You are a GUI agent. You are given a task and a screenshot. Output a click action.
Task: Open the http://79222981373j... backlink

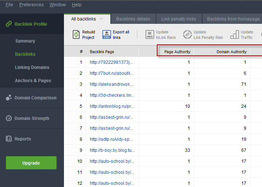click(x=111, y=62)
